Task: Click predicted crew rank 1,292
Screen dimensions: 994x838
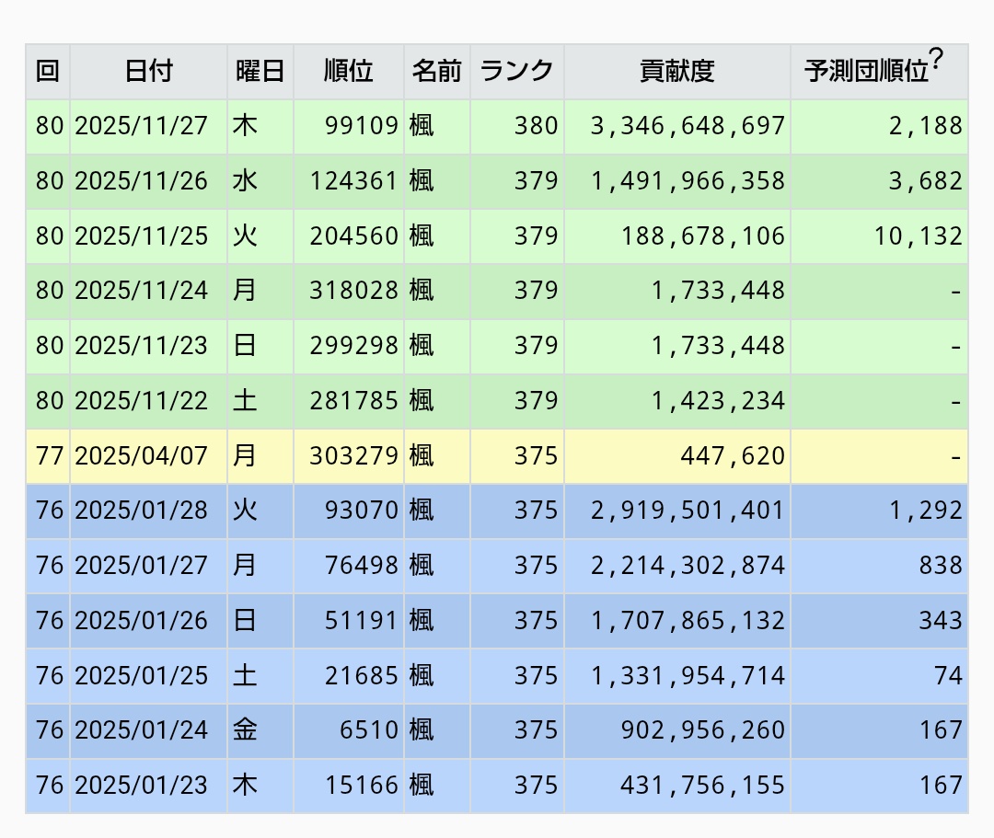Action: tap(926, 510)
